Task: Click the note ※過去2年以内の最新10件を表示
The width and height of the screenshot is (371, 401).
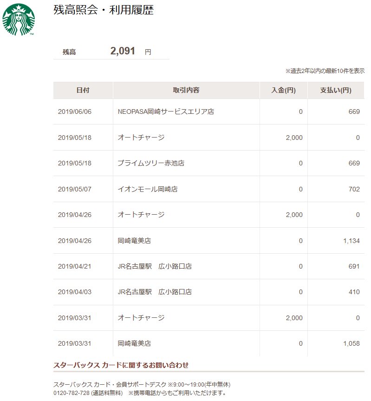Action: [x=325, y=71]
